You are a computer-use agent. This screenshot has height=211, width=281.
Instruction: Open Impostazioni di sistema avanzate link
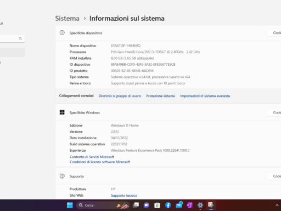[x=205, y=96]
